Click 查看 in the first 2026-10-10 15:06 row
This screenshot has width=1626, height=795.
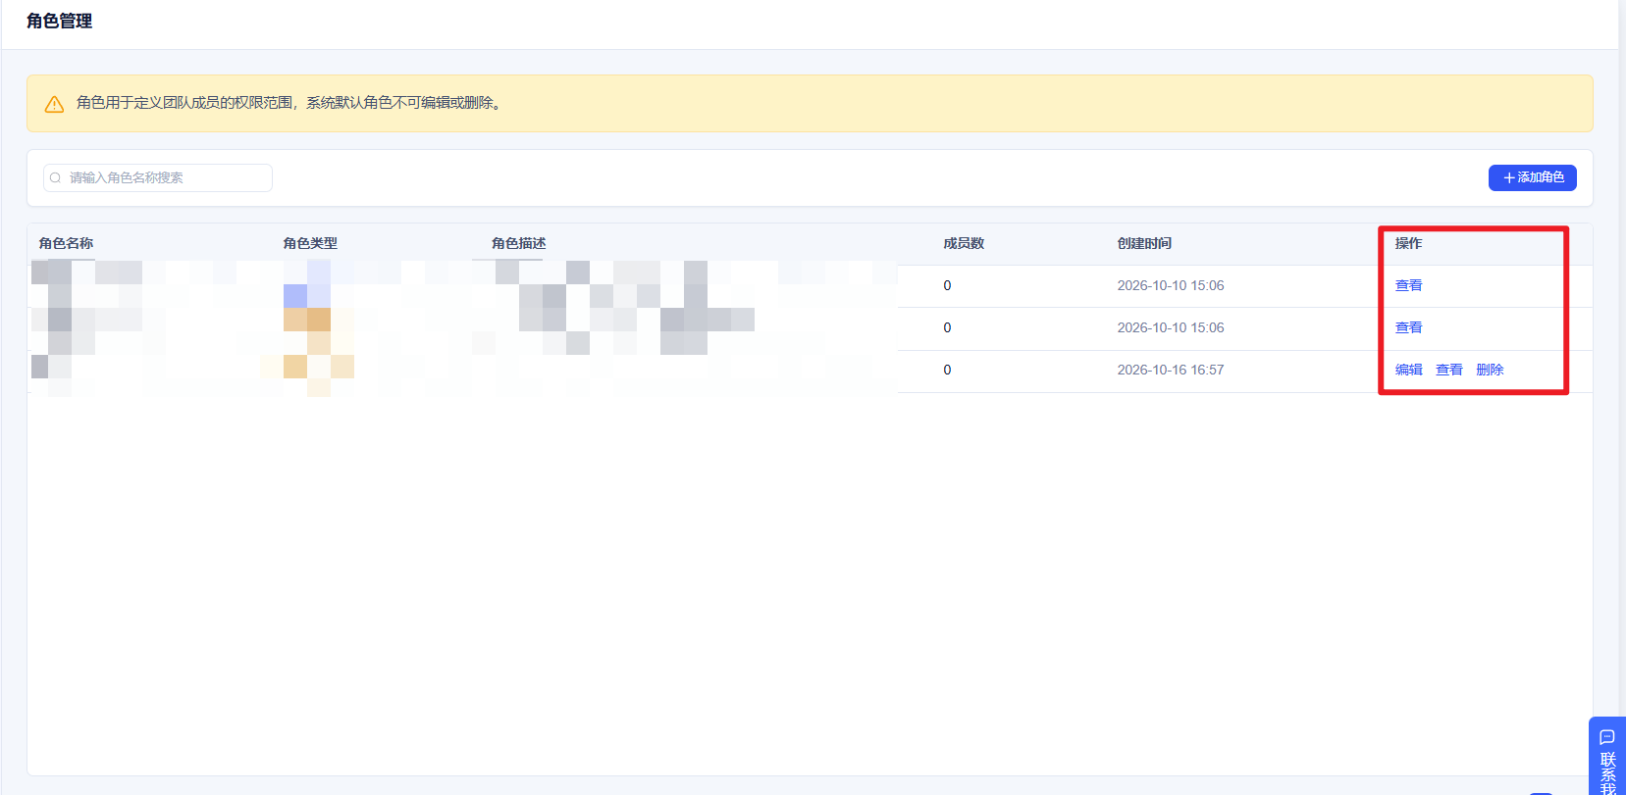click(x=1409, y=285)
